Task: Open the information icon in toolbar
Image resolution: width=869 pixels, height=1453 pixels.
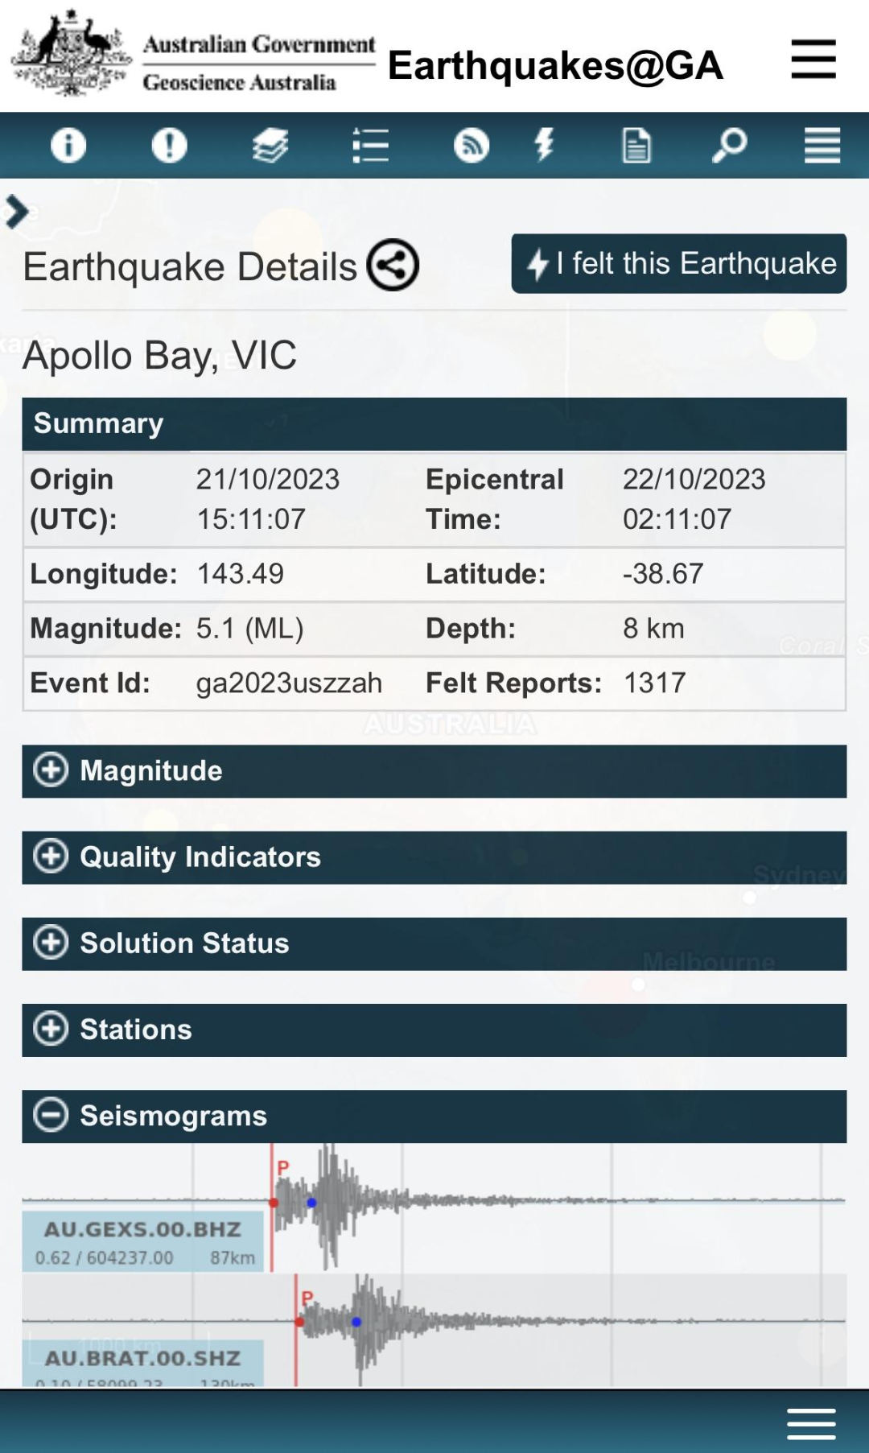Action: (x=68, y=146)
